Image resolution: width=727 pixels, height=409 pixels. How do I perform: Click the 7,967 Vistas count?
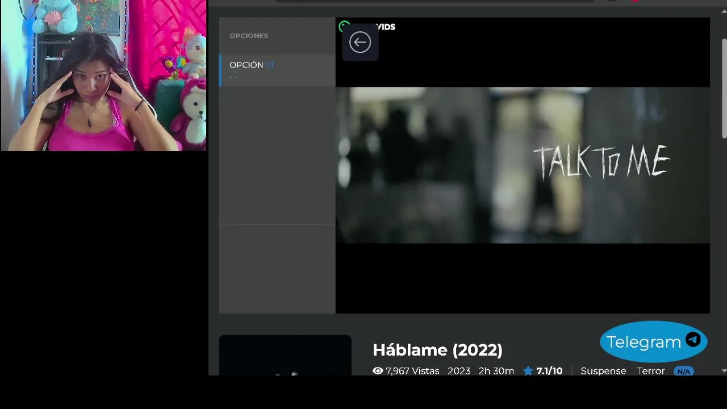(412, 371)
